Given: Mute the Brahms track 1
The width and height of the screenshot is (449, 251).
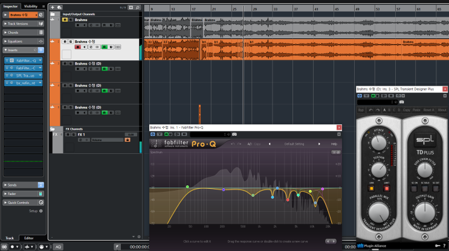Looking at the screenshot, I should point(65,20).
